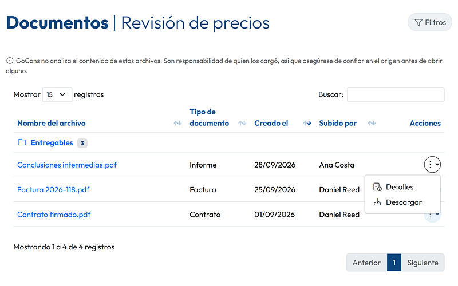Go to Anterior page
This screenshot has height=286, width=458.
point(366,263)
